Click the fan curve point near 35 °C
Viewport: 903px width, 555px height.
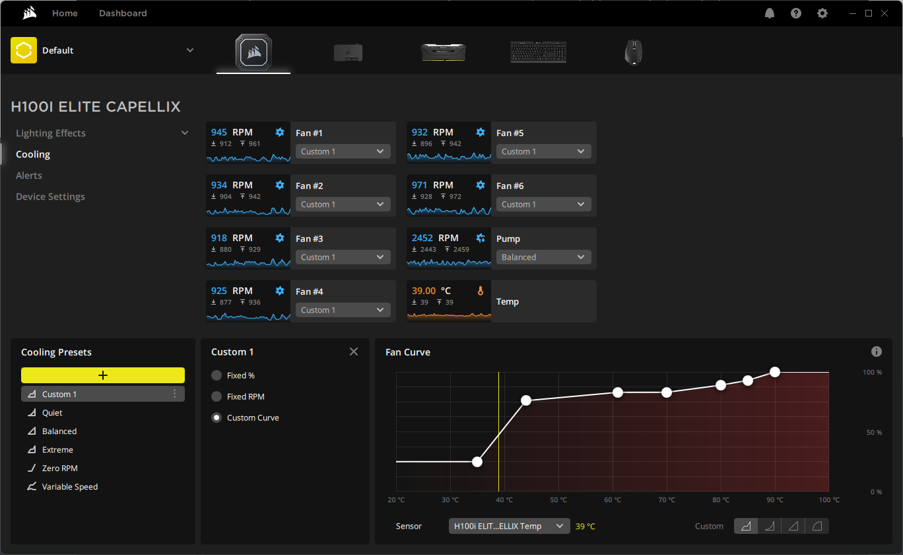pos(477,462)
